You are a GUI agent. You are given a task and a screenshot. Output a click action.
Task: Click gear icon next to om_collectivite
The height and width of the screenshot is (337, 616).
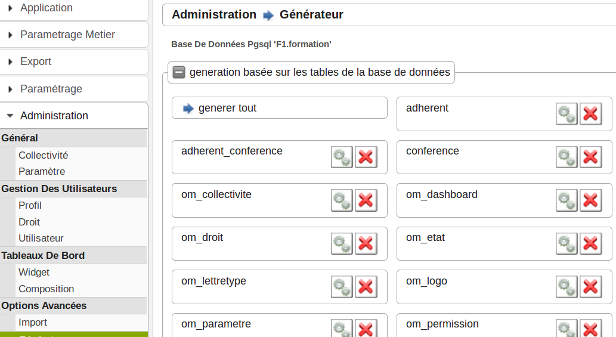pos(342,200)
